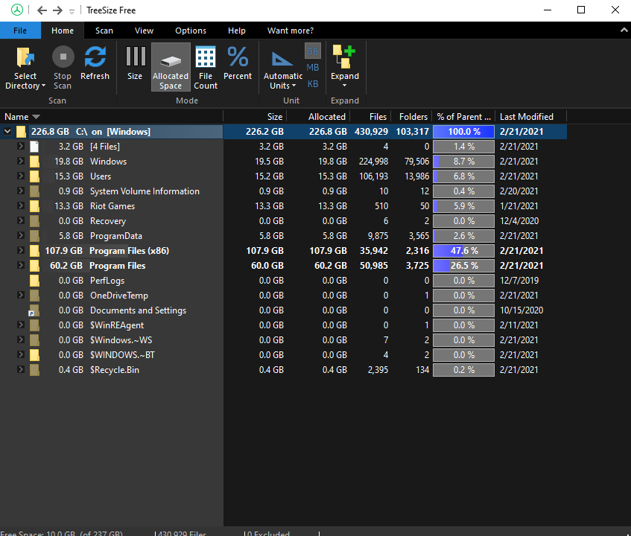Navigate forward with the right arrow
Screen dimensions: 631x536
pyautogui.click(x=57, y=10)
